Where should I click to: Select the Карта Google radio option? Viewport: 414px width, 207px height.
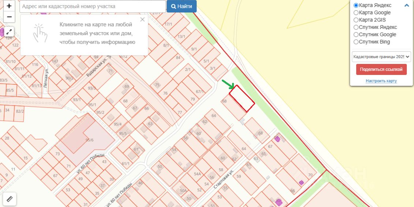coord(356,13)
